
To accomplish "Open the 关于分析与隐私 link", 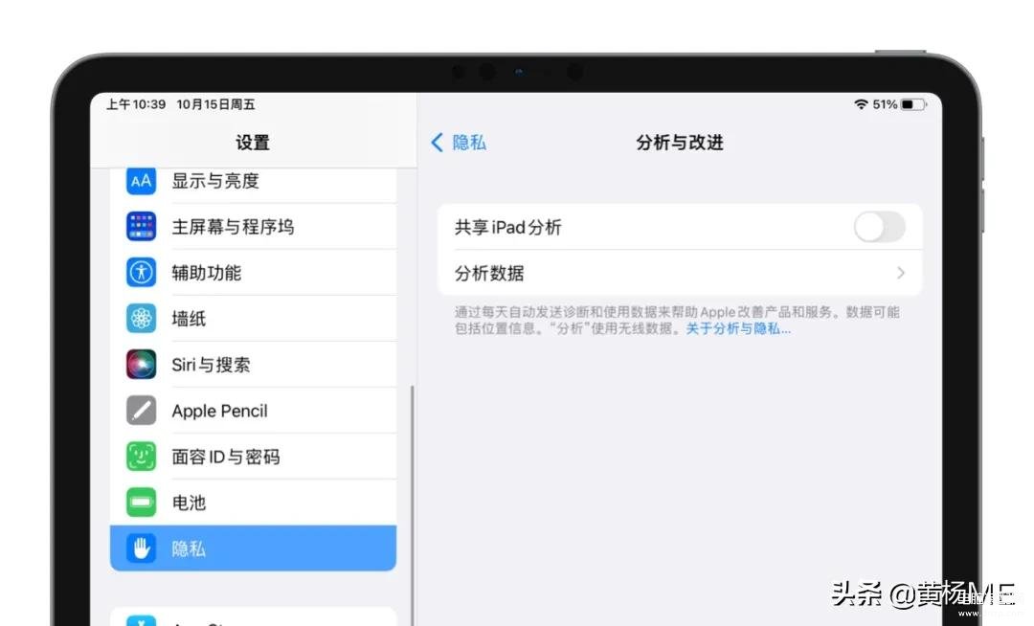I will click(x=738, y=328).
